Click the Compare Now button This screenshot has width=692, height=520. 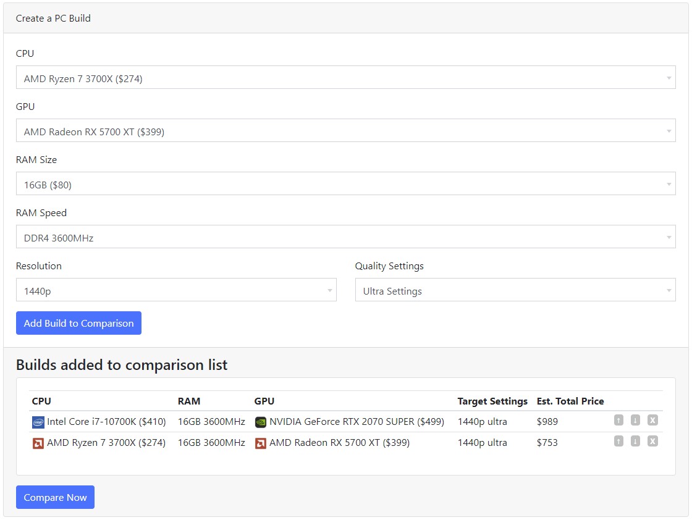coord(55,497)
